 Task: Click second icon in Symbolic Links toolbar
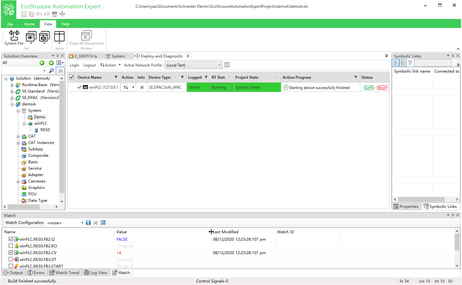403,63
